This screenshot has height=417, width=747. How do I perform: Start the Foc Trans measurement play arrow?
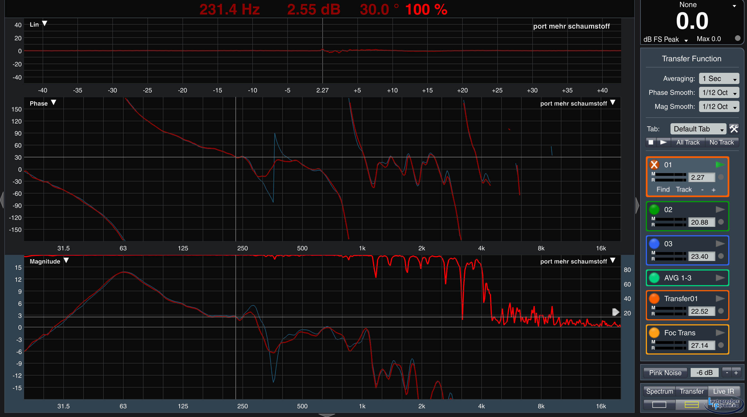coord(720,333)
